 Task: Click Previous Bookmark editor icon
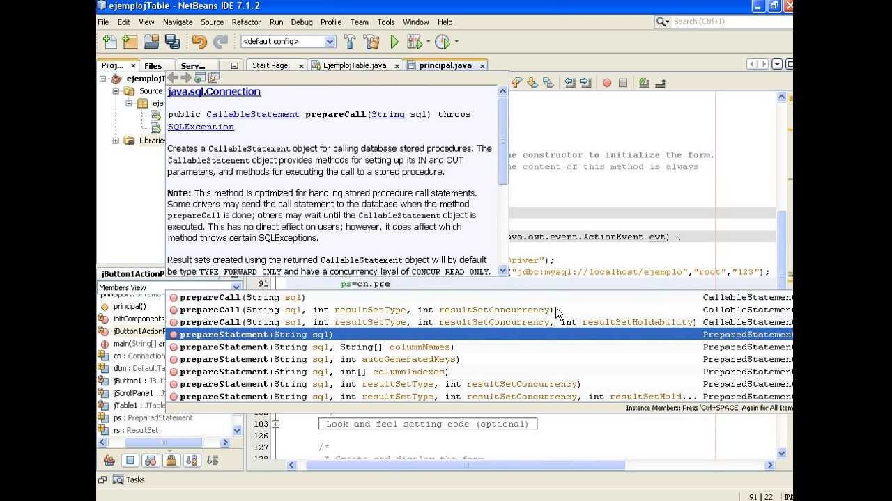tap(516, 83)
